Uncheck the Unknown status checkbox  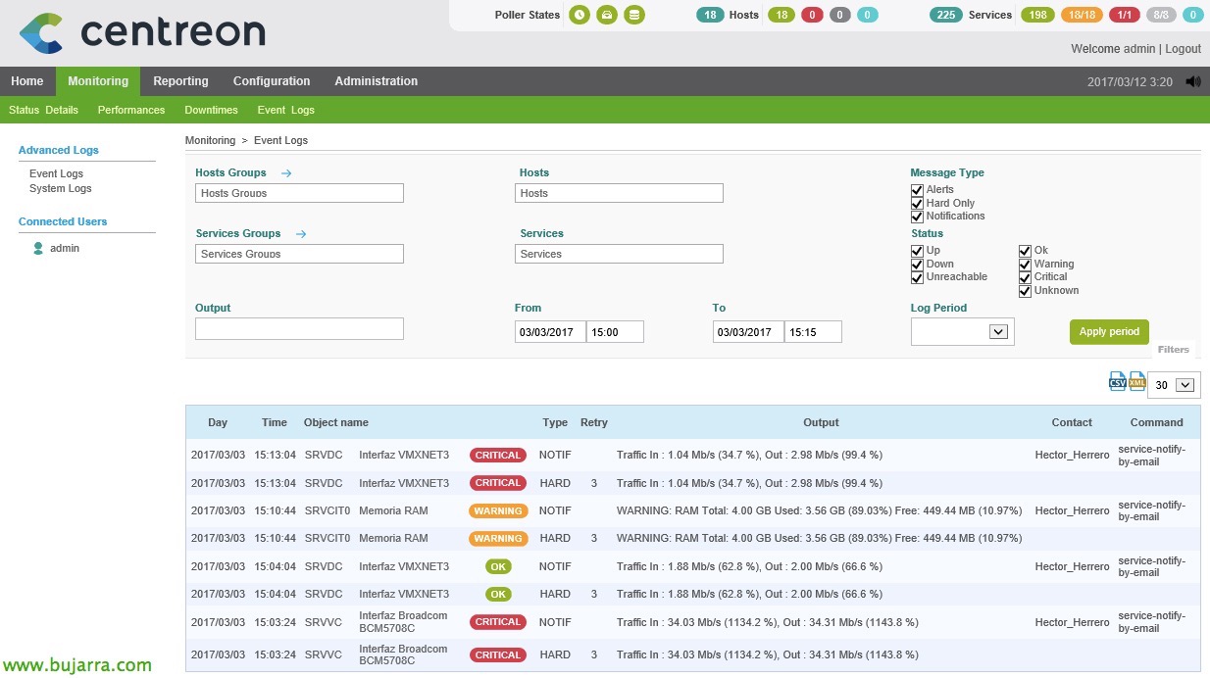tap(1026, 291)
